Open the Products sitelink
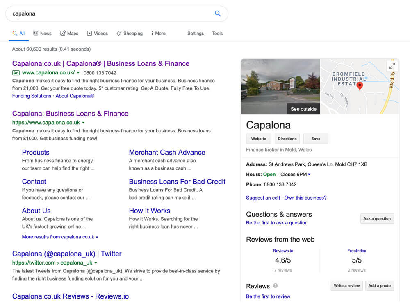Image resolution: width=410 pixels, height=303 pixels. (36, 152)
